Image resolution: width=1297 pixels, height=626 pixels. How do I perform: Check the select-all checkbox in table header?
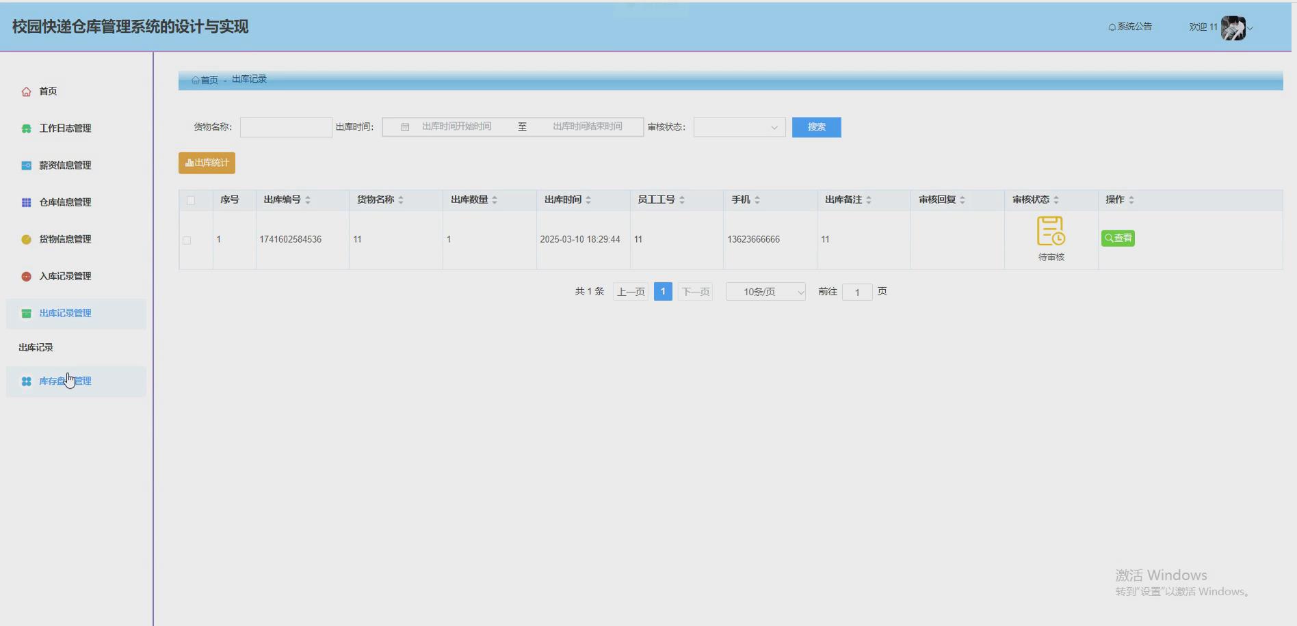[x=189, y=200]
